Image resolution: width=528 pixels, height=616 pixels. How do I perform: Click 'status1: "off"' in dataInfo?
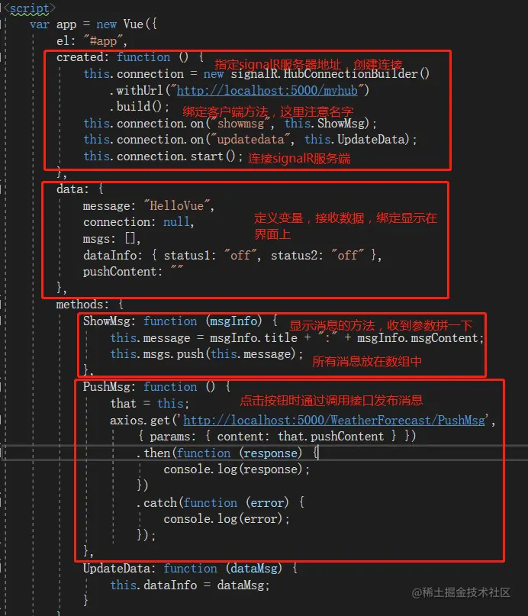(x=212, y=256)
